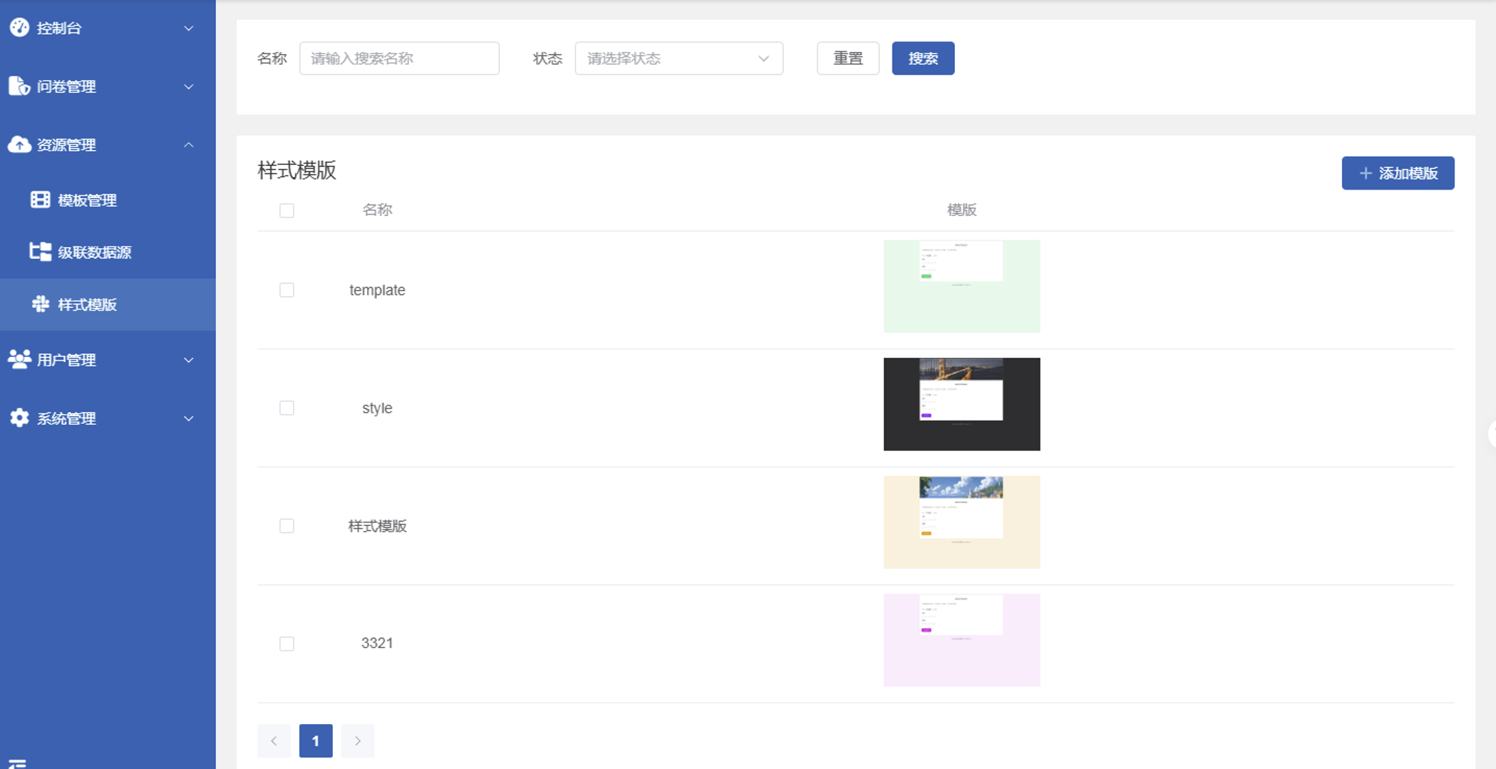Click the 搜索 search button

[x=923, y=58]
